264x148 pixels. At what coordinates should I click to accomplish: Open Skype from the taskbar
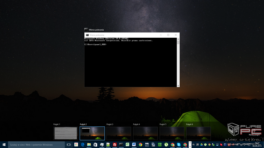(x=179, y=144)
